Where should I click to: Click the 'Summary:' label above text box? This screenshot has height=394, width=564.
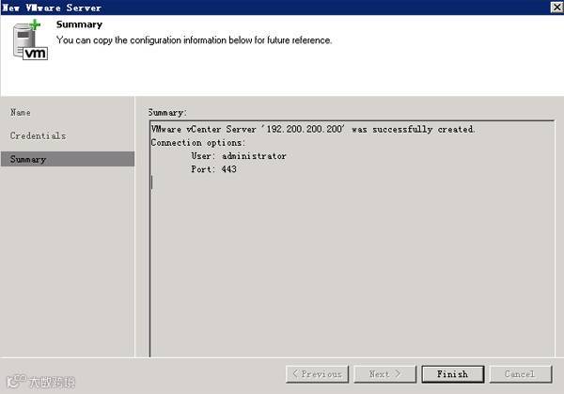(x=167, y=113)
